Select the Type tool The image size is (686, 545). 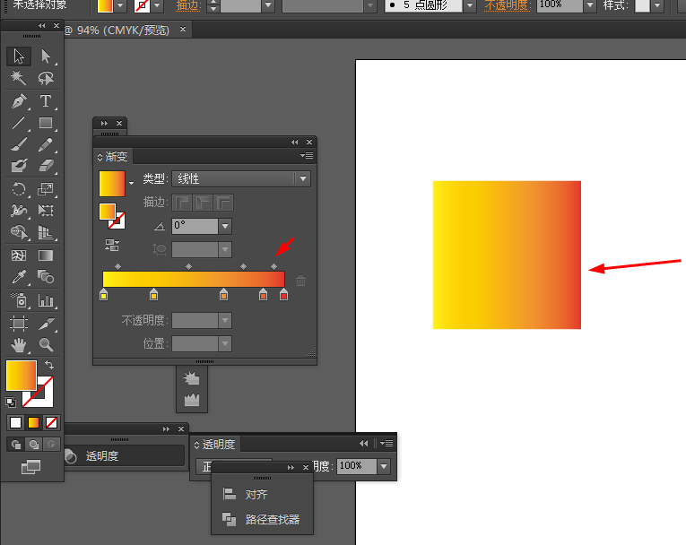click(x=46, y=101)
